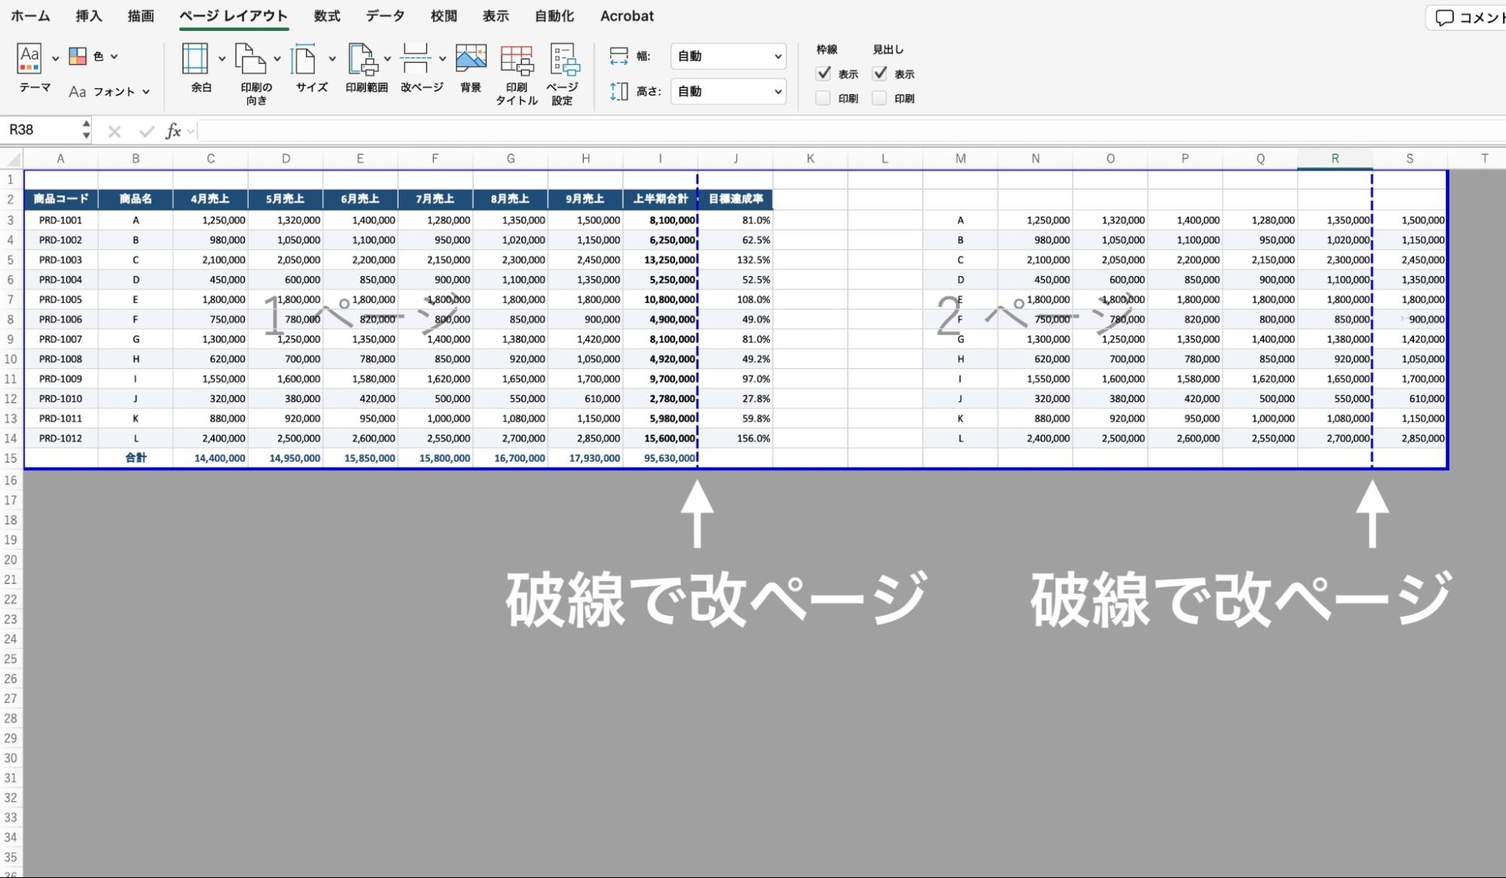Screen dimensions: 1506x878
Task: Switch to the 数式 tab
Action: pyautogui.click(x=327, y=16)
